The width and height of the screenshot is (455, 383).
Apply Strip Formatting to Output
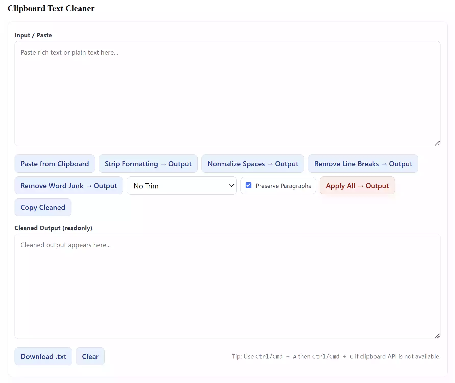[148, 164]
